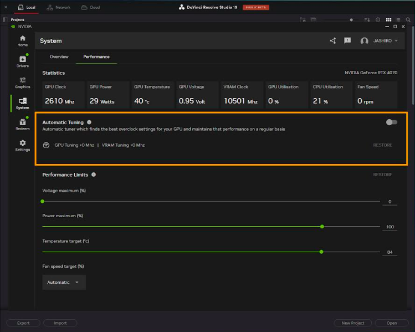Open the Settings gear in NVIDIA sidebar
This screenshot has width=415, height=332.
(23, 145)
